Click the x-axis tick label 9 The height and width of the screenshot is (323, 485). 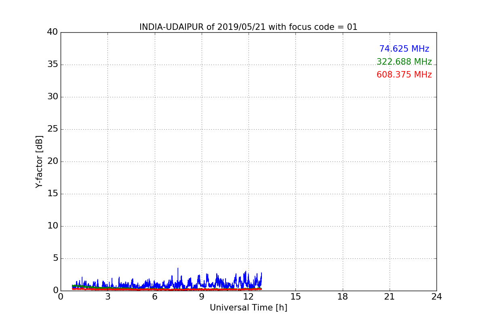point(202,297)
